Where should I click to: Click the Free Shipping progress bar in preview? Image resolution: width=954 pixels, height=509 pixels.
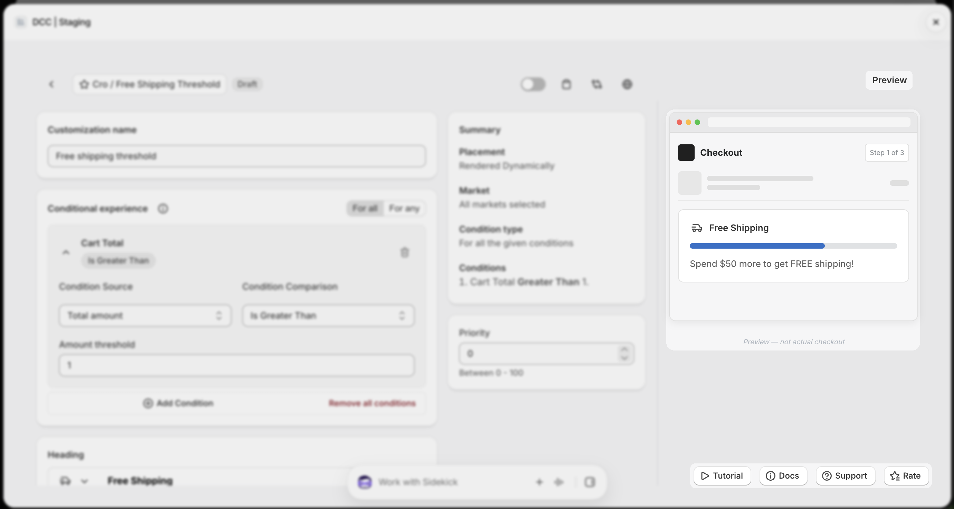(793, 246)
